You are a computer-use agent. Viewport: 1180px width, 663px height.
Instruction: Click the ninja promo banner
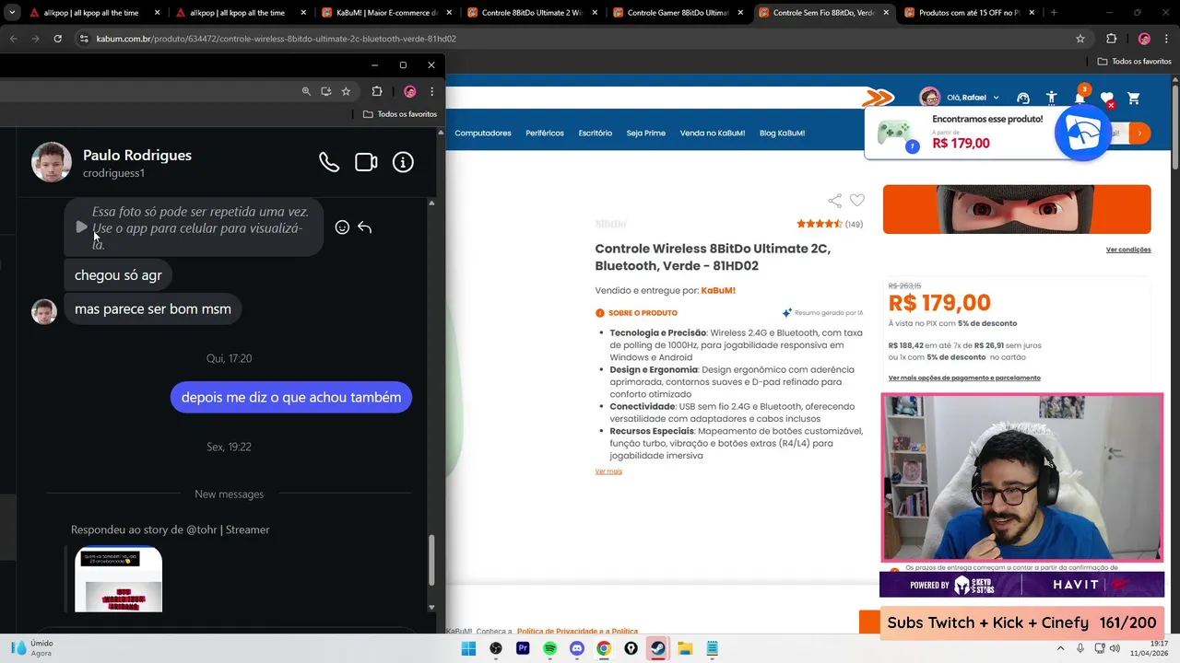(x=1017, y=209)
